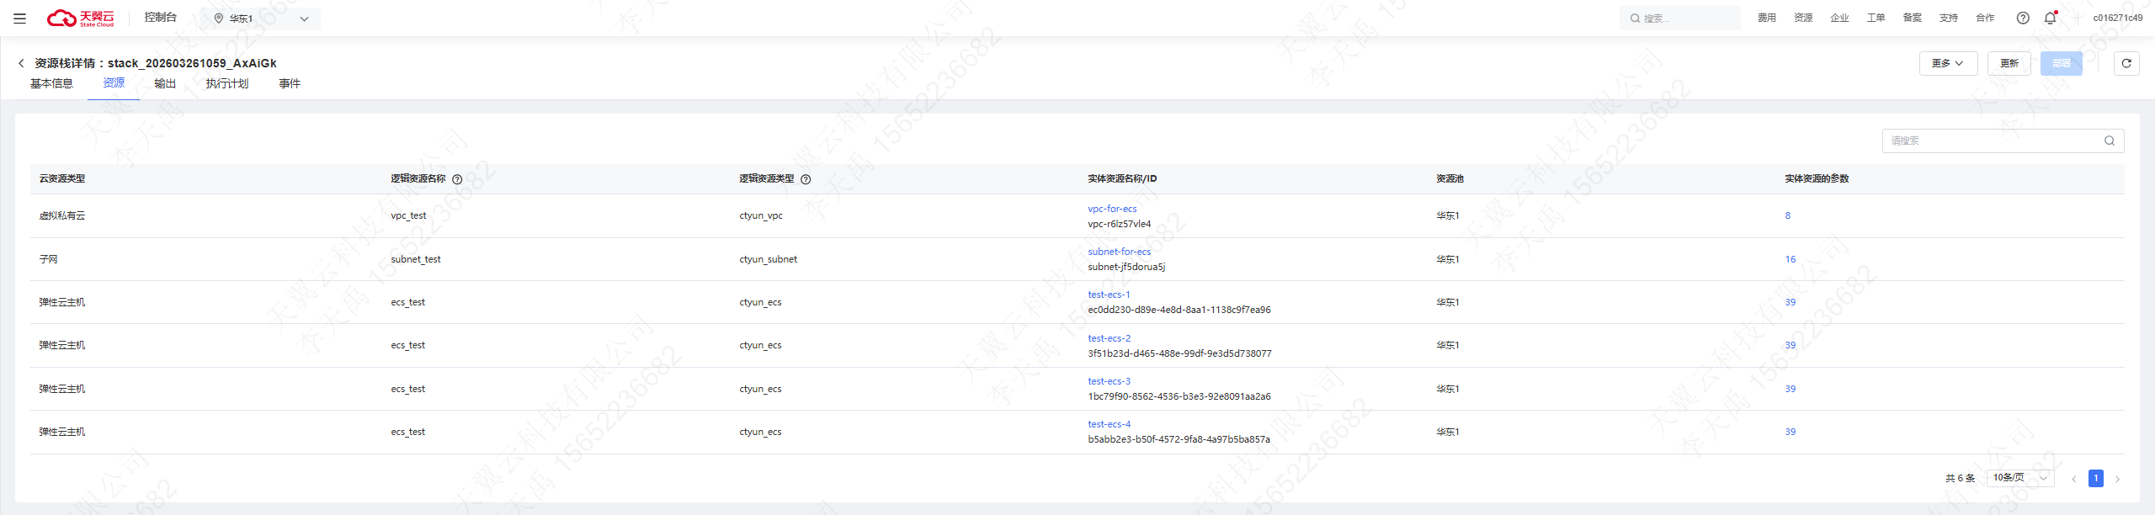Go back using the left arrow icon
Screen dimensions: 2155x515
point(21,63)
